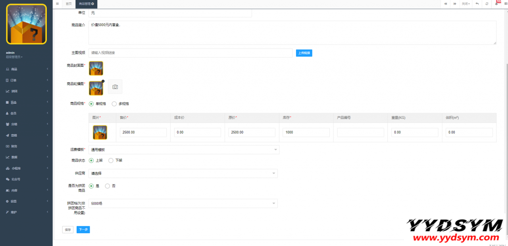The height and width of the screenshot is (246, 508).
Task: Open the 运费模板 dropdown
Action: tap(184, 150)
